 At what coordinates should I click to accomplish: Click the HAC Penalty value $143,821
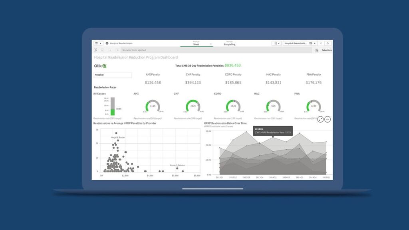pos(273,82)
